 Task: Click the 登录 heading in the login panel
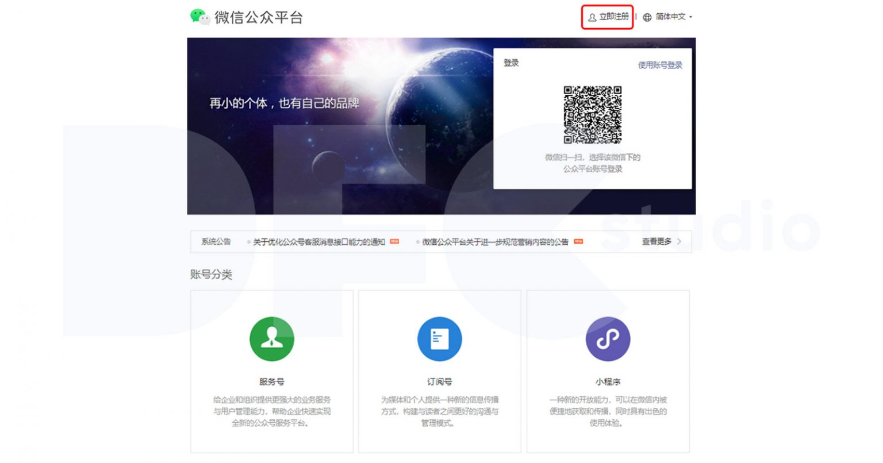512,63
